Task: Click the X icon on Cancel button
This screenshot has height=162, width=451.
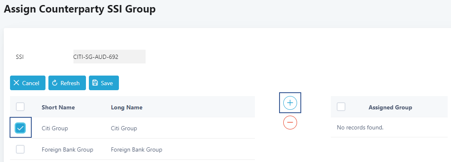Action: coord(16,83)
